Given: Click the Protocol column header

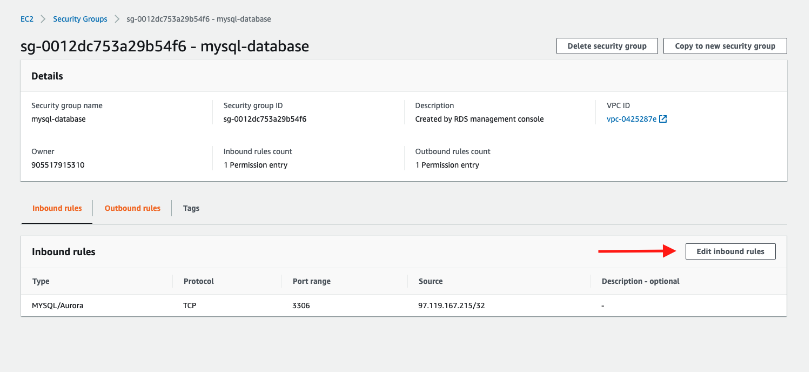Looking at the screenshot, I should pos(198,281).
